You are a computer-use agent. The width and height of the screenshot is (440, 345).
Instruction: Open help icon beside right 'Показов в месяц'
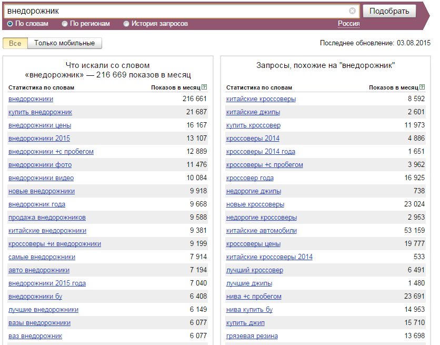coord(422,87)
